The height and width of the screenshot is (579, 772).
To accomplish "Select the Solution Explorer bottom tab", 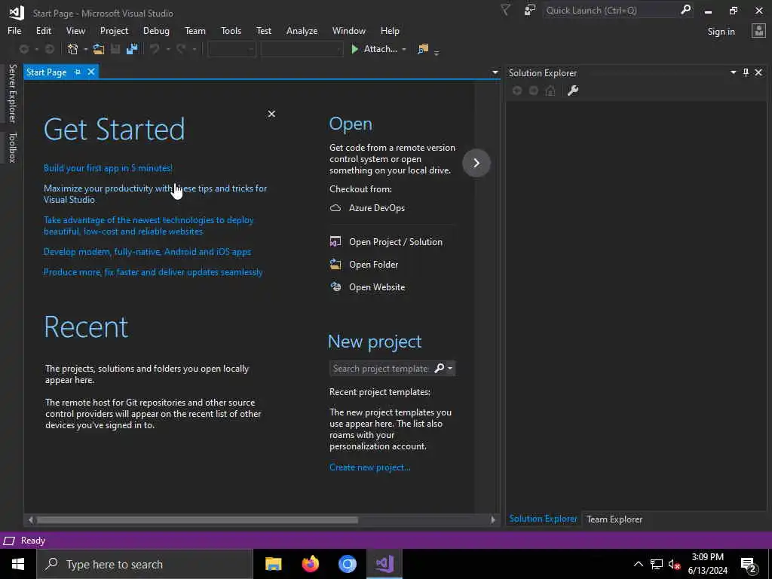I will 543,519.
